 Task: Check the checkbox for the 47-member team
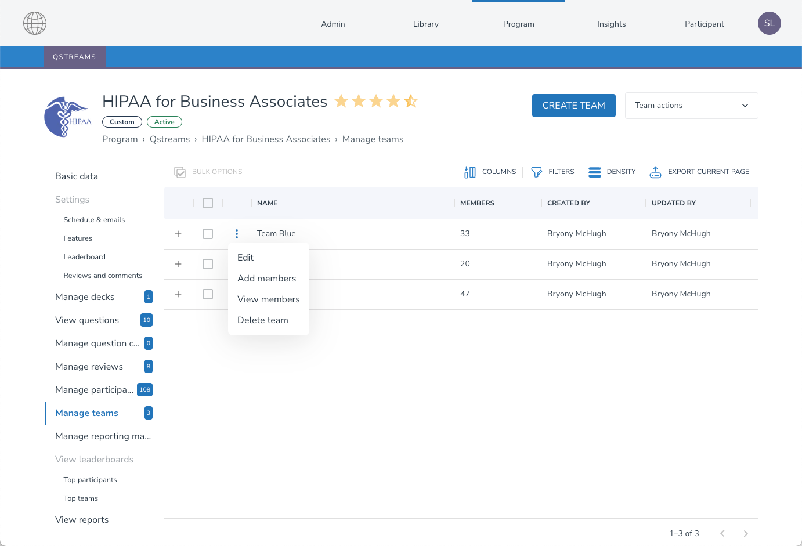point(208,294)
